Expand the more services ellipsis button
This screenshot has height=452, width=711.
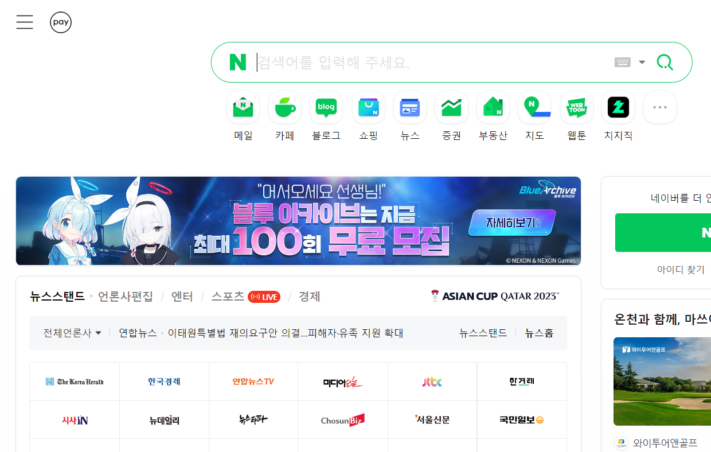click(x=660, y=107)
